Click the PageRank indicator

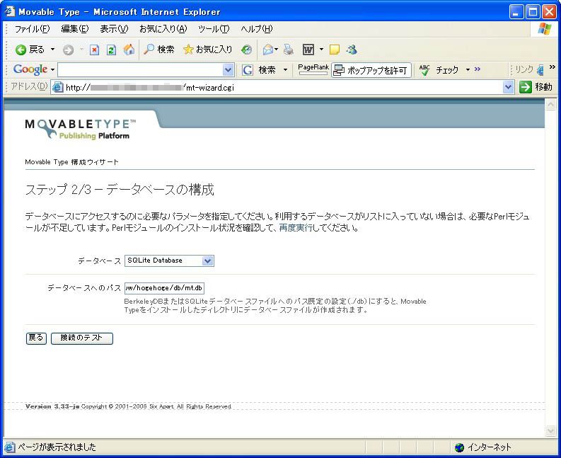click(313, 69)
